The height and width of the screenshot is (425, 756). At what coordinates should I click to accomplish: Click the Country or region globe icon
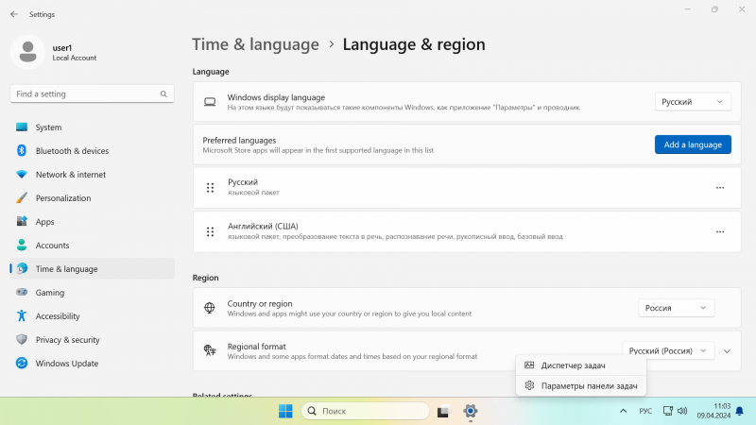coord(209,308)
